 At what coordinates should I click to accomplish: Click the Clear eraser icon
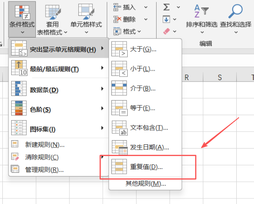[x=166, y=31]
